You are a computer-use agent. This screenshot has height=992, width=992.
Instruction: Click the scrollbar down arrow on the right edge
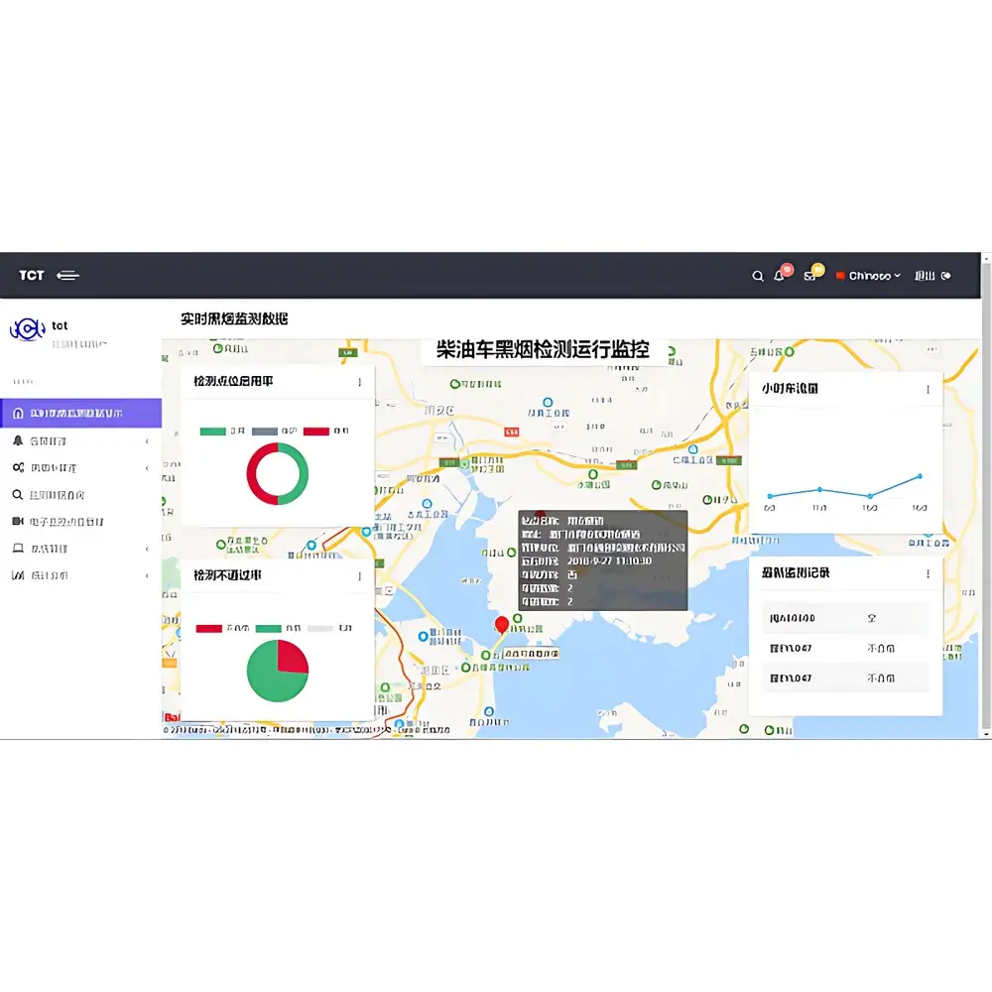click(x=986, y=734)
